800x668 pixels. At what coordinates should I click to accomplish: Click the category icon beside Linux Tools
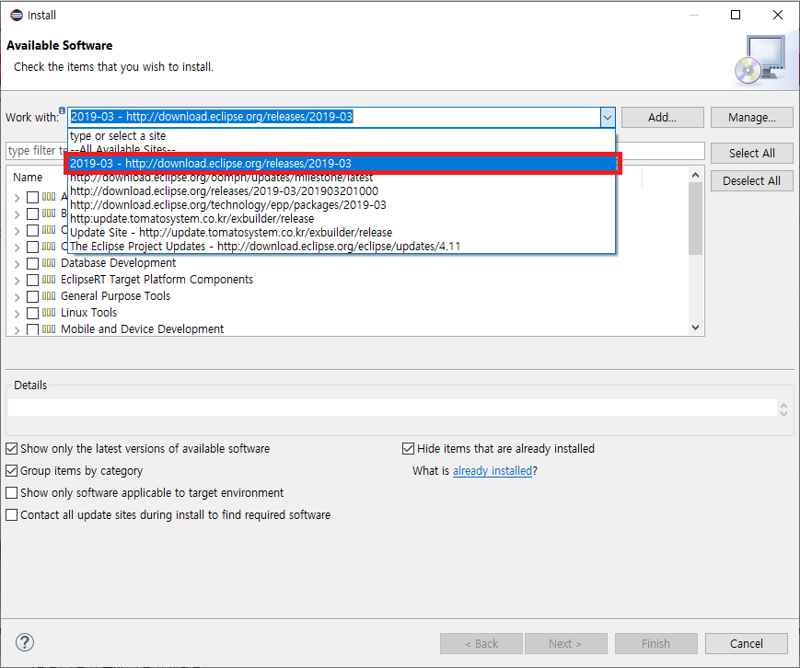pos(49,313)
